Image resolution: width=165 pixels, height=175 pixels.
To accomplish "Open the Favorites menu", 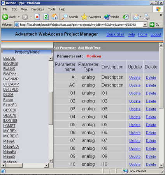I will click(37, 9).
